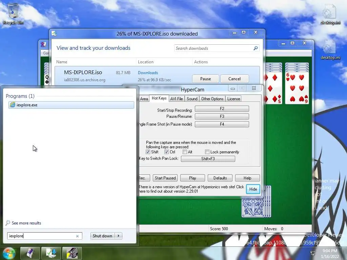Image resolution: width=347 pixels, height=260 pixels.
Task: Open the HyperCam taskbar icon
Action: [x=72, y=253]
